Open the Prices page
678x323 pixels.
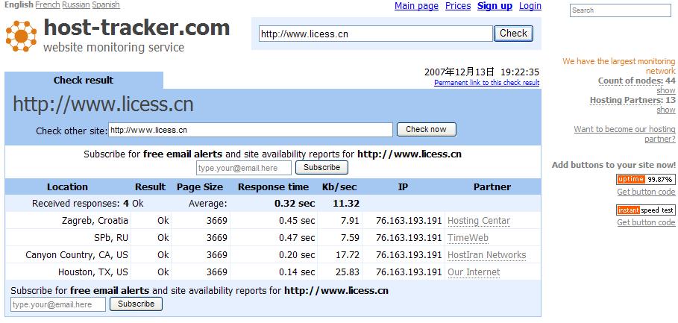pyautogui.click(x=457, y=6)
